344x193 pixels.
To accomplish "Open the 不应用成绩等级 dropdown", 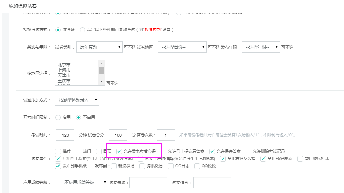I will [83, 182].
